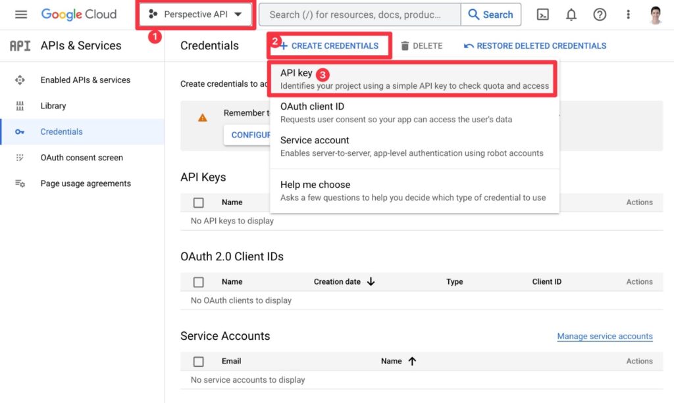Open the notifications bell

571,14
